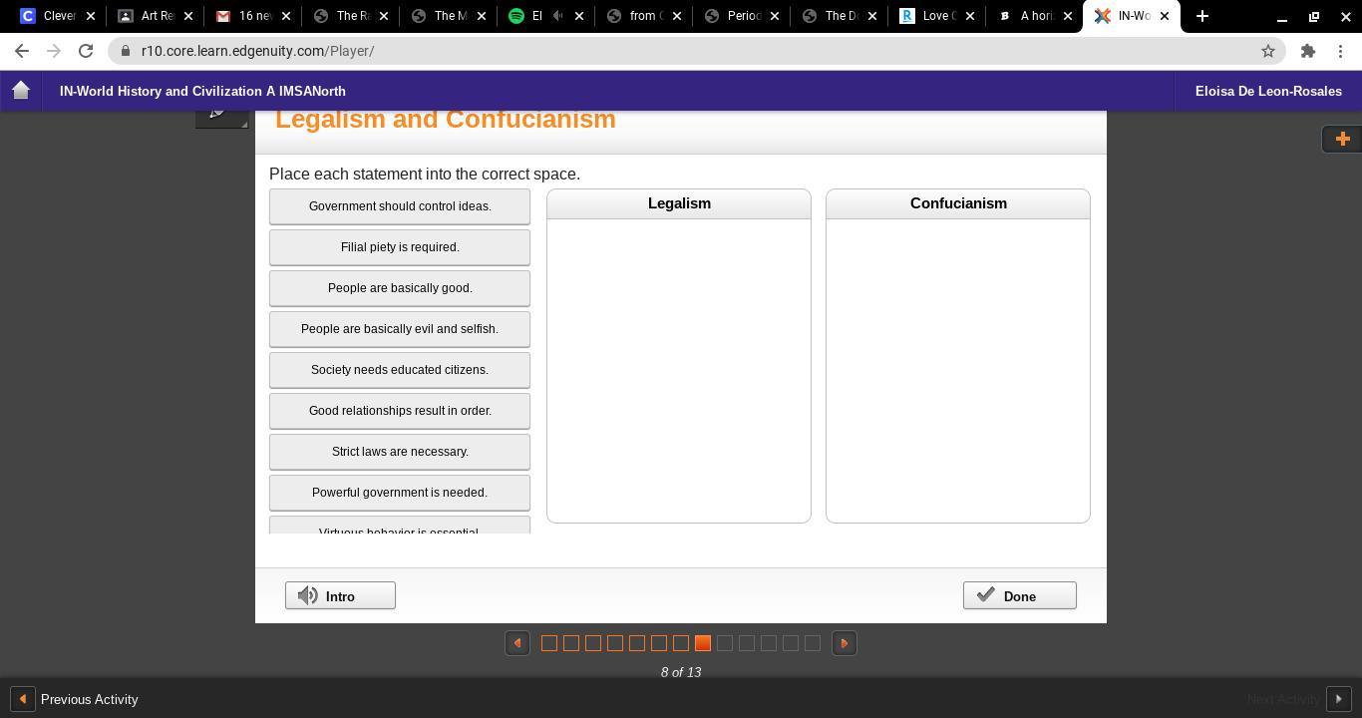Select 'Strict laws are necessary.' statement
Viewport: 1362px width, 718px height.
tap(400, 452)
